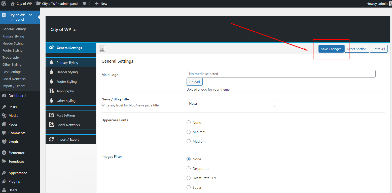Image resolution: width=392 pixels, height=193 pixels.
Task: Open Footer Styling in the WP submenu
Action: point(13,50)
